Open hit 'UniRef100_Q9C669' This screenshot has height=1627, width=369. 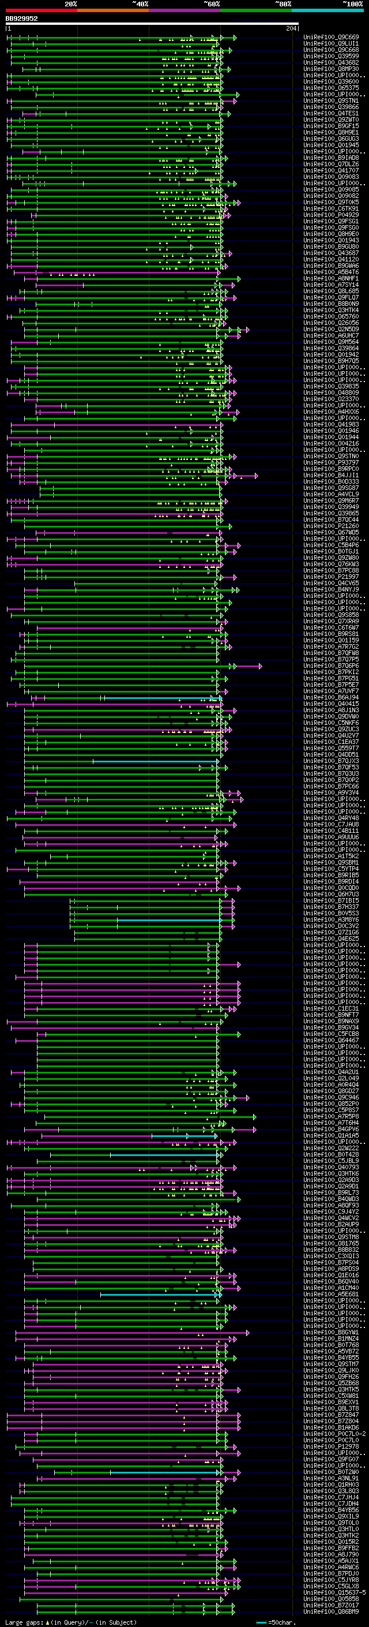331,38
